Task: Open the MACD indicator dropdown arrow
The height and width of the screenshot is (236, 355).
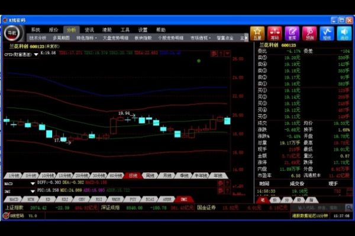Action: [x=33, y=183]
